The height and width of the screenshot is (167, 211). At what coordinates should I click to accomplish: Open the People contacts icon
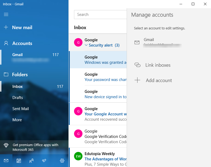[x=31, y=161]
